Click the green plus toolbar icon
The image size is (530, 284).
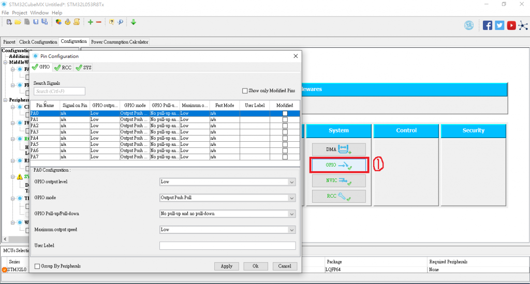[90, 22]
